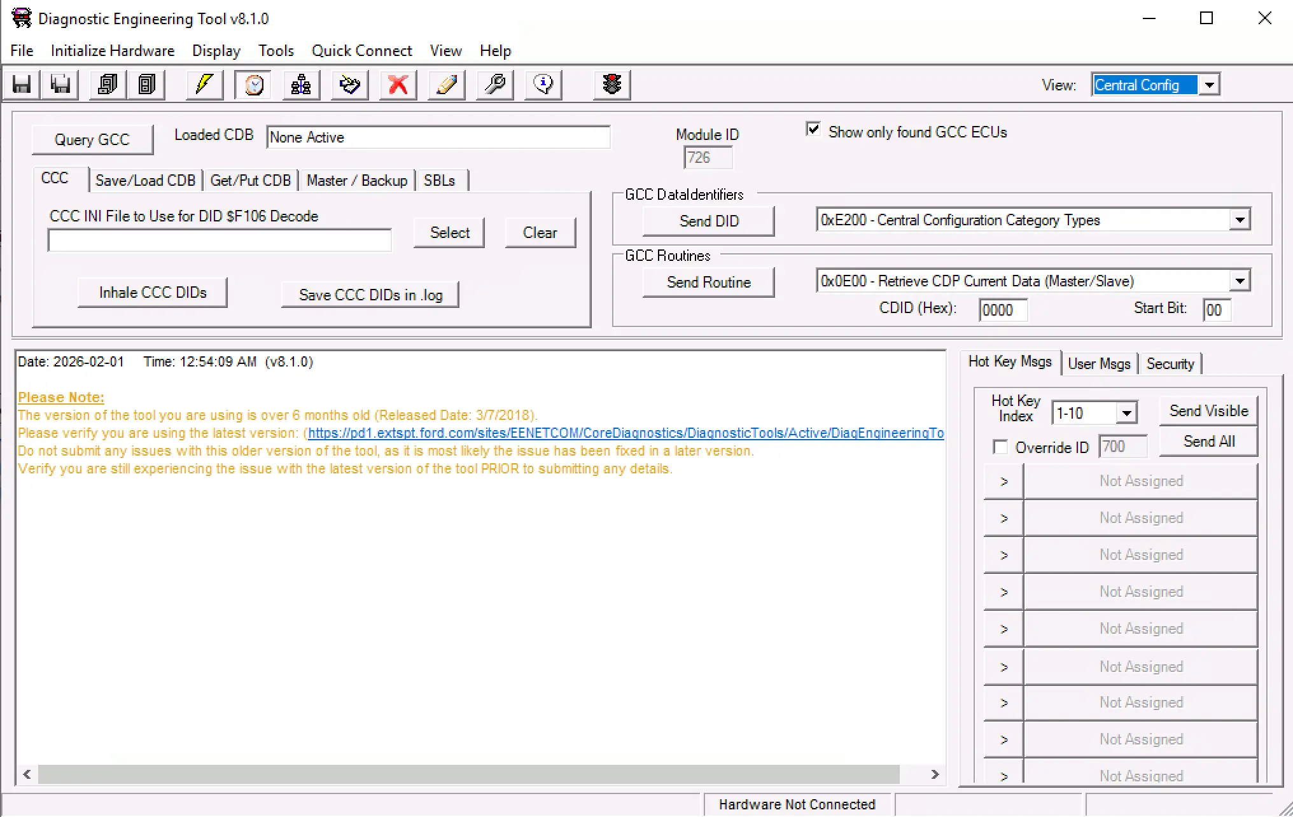The width and height of the screenshot is (1293, 817).
Task: Enable the Override ID checkbox
Action: click(1000, 447)
